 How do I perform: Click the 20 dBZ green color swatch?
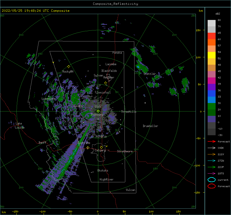(211, 106)
